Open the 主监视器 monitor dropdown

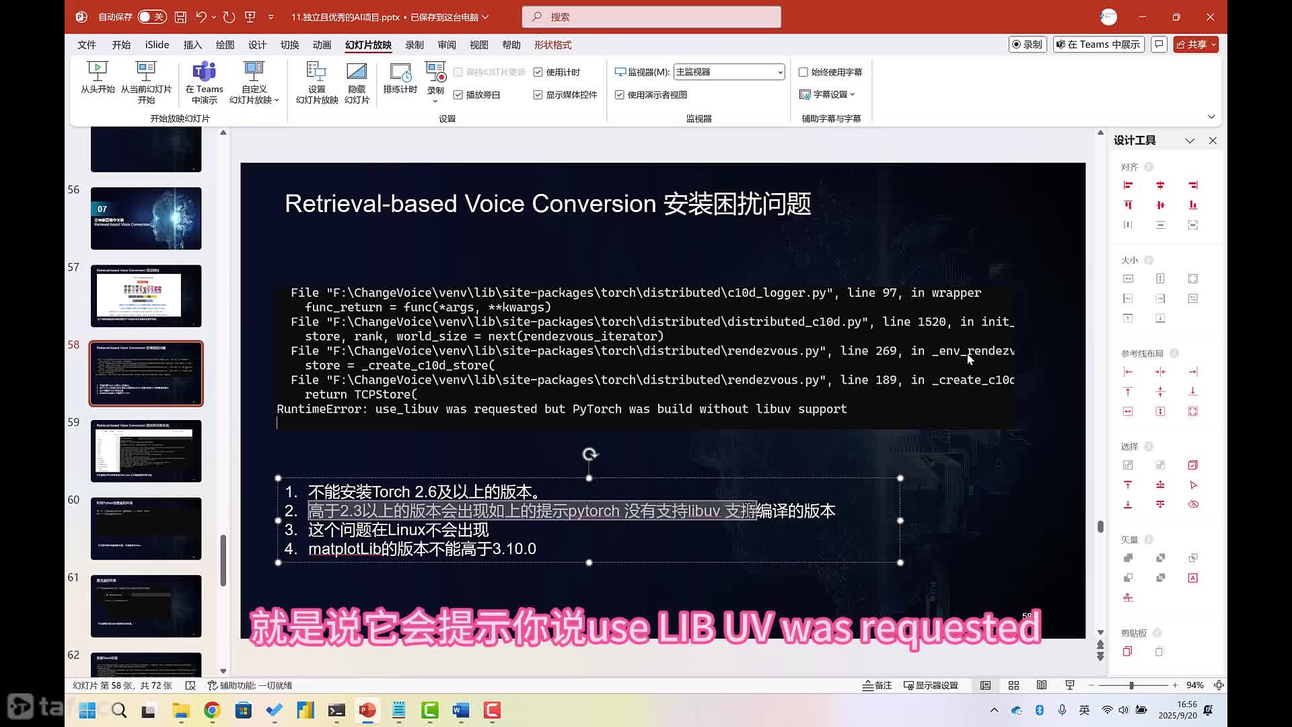click(x=729, y=72)
